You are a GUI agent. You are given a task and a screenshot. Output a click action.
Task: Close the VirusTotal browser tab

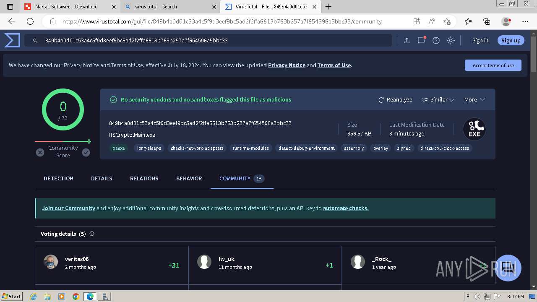tap(314, 7)
